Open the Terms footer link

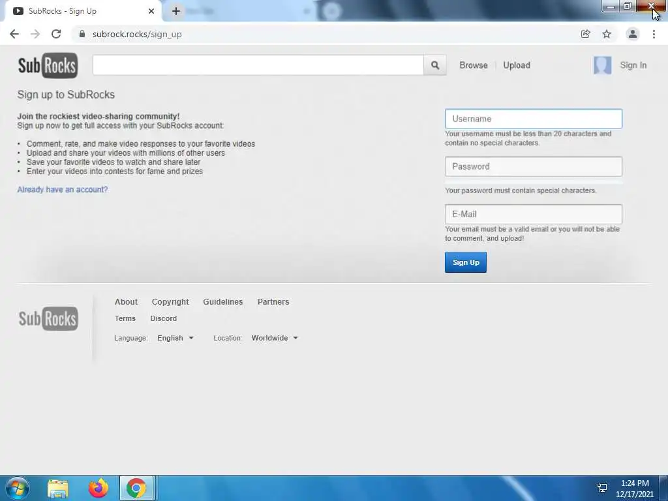(x=125, y=318)
